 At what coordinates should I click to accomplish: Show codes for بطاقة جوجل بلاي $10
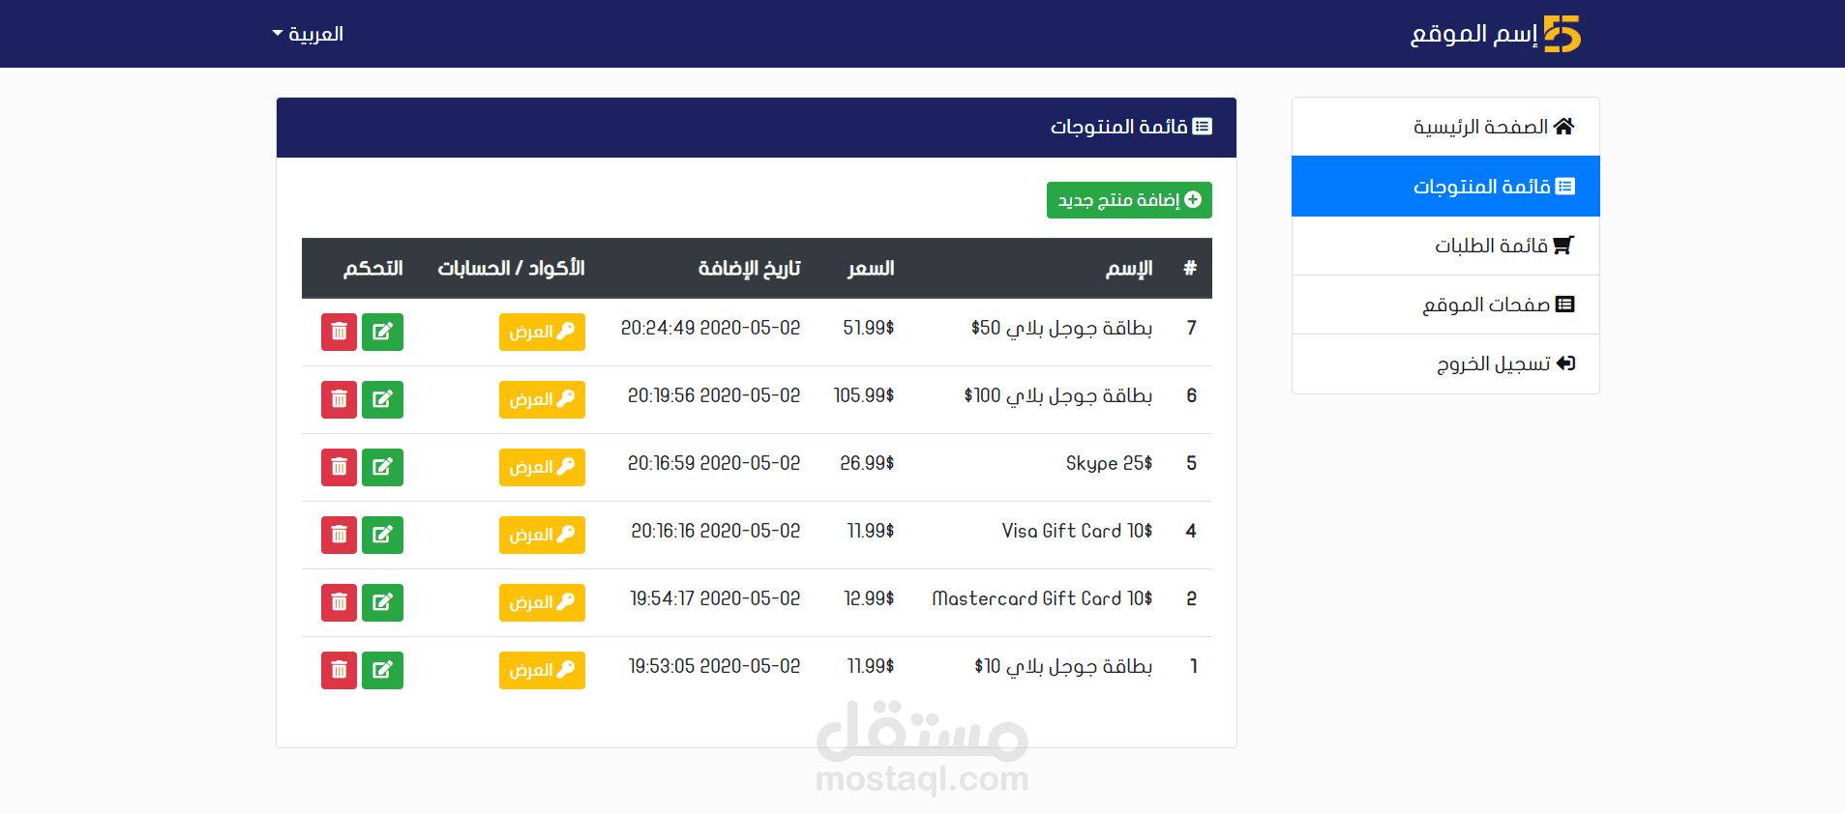point(542,670)
